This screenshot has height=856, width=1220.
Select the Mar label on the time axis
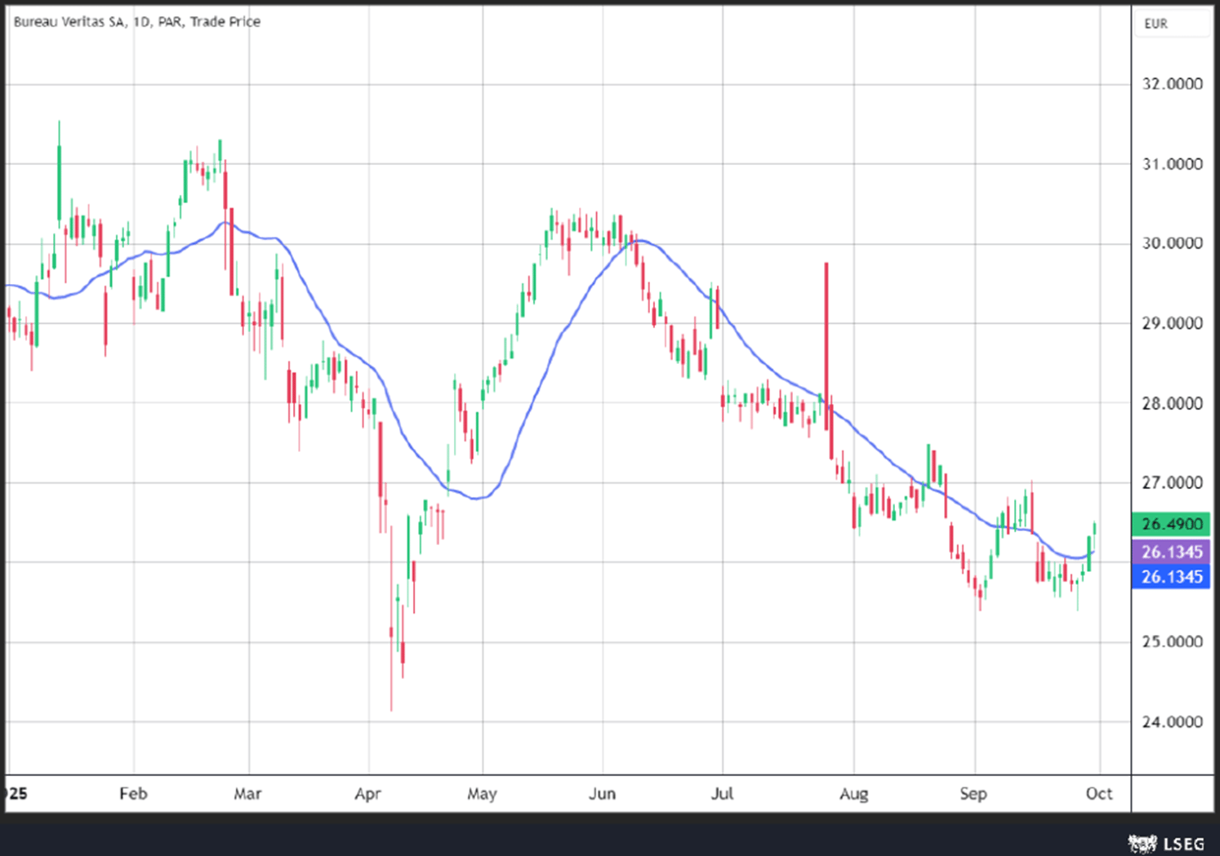coord(247,793)
